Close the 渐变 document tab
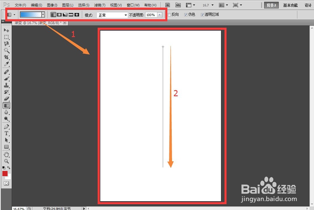The width and height of the screenshot is (314, 210). (x=65, y=23)
